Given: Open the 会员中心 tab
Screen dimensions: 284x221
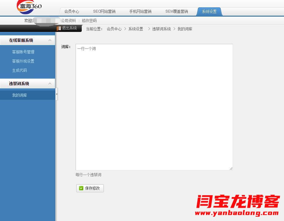Looking at the screenshot, I should click(72, 12).
